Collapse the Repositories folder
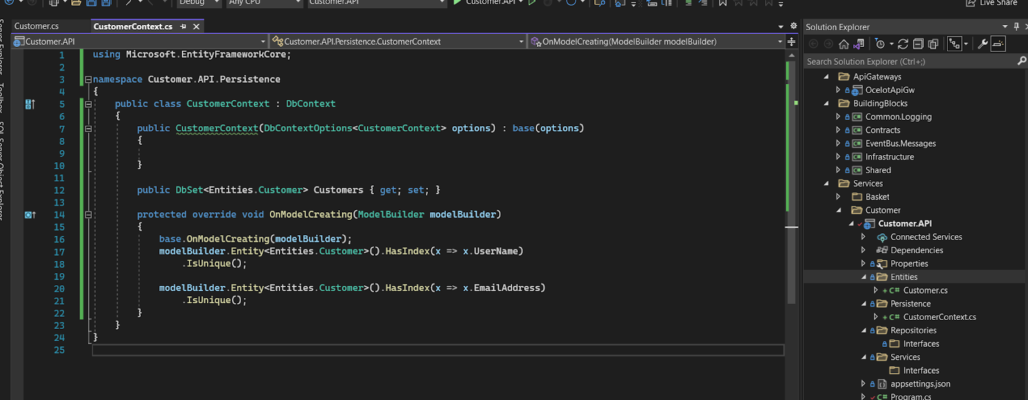The width and height of the screenshot is (1028, 400). [864, 331]
